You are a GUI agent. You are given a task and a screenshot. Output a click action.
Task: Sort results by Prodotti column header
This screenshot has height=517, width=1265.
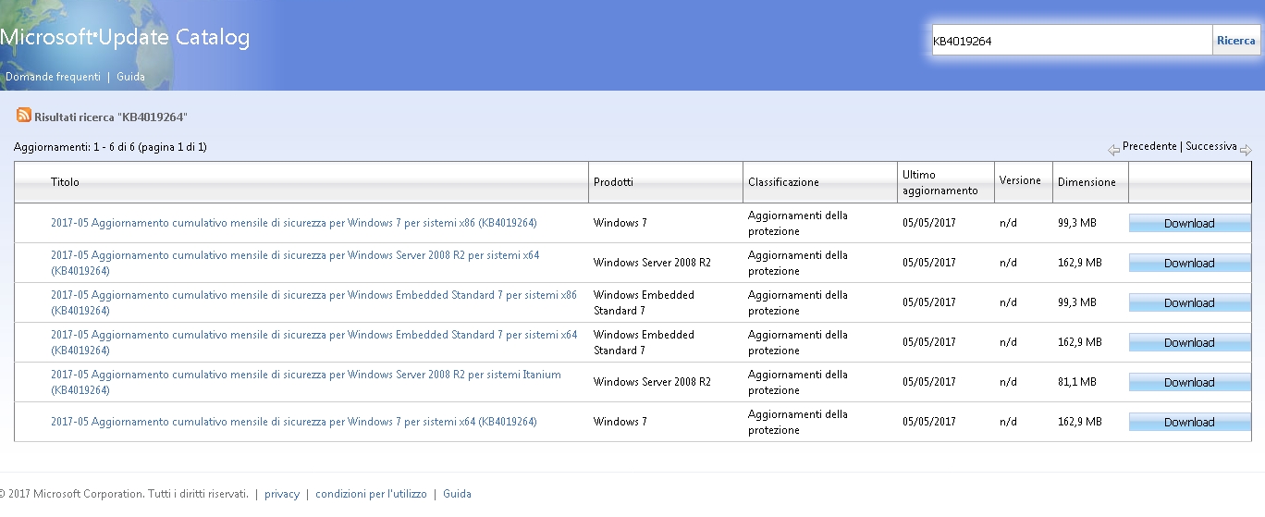pyautogui.click(x=613, y=182)
